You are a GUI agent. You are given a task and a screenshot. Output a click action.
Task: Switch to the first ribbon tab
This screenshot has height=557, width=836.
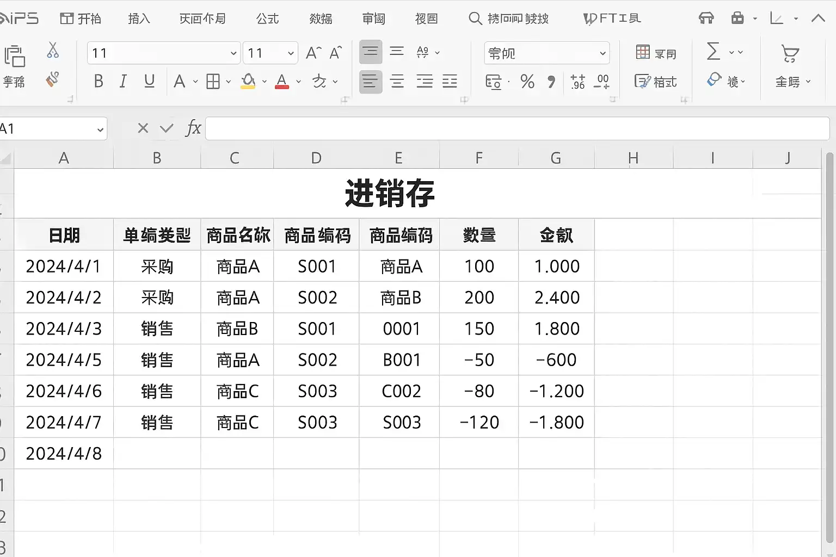[x=81, y=19]
